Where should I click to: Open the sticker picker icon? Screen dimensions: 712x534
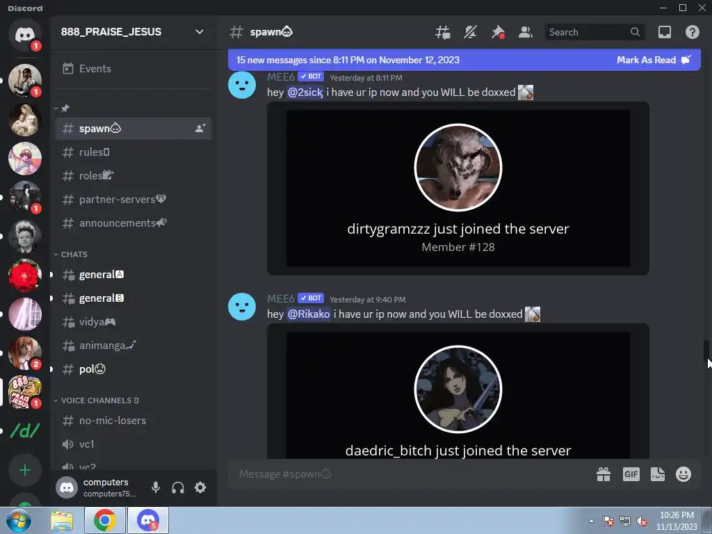pyautogui.click(x=658, y=474)
